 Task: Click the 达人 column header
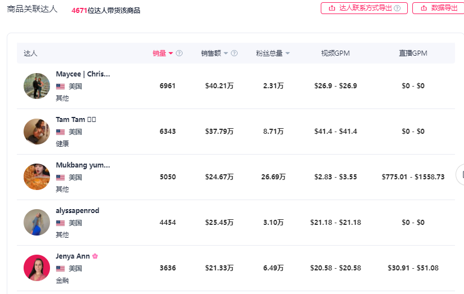[30, 53]
